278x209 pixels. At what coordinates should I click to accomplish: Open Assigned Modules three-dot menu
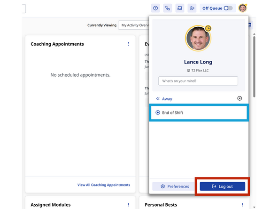tap(128, 205)
